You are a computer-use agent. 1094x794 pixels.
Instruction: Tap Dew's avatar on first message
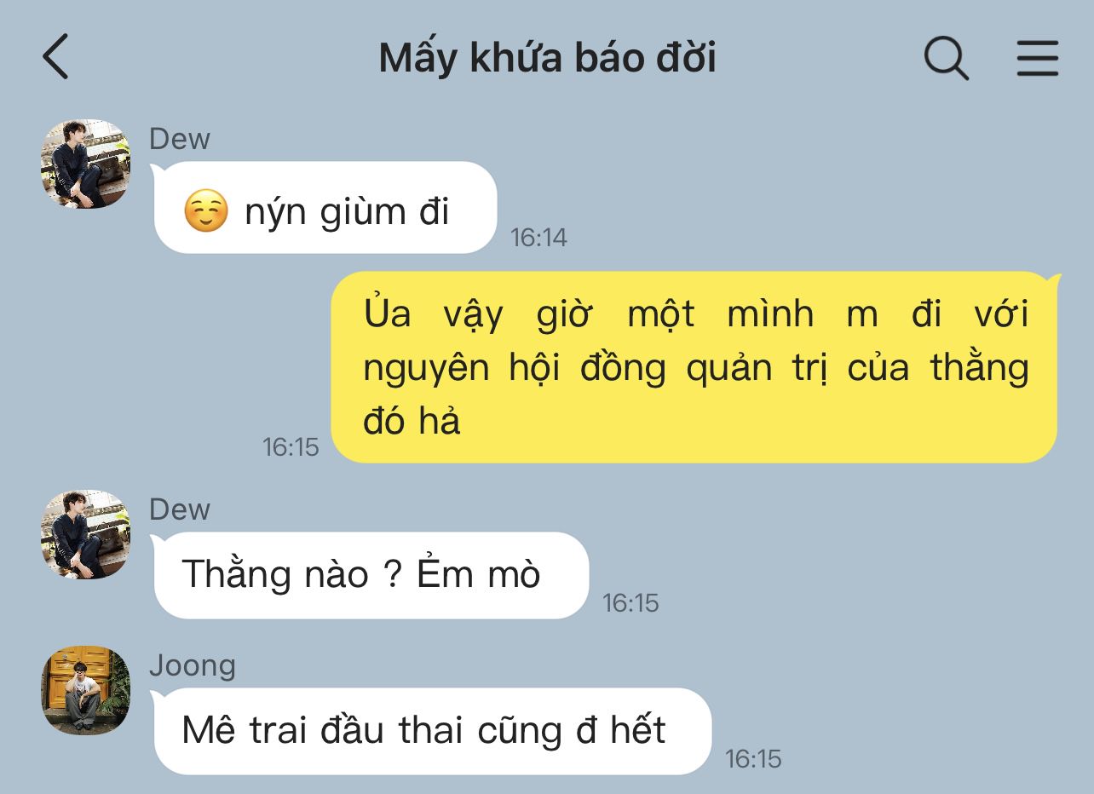[85, 164]
